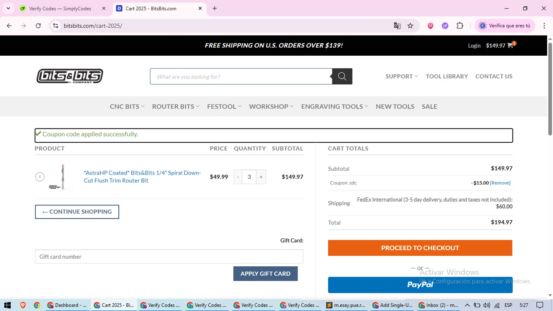Viewport: 553px width, 311px height.
Task: Click the router bit product thumbnail
Action: [62, 177]
